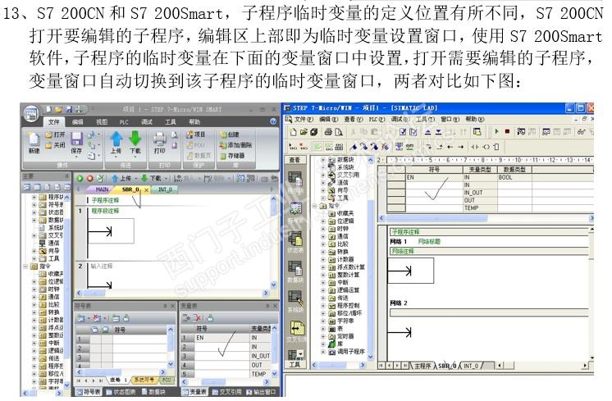Open the 调试 ribbon tab in SMART window

pyautogui.click(x=147, y=121)
